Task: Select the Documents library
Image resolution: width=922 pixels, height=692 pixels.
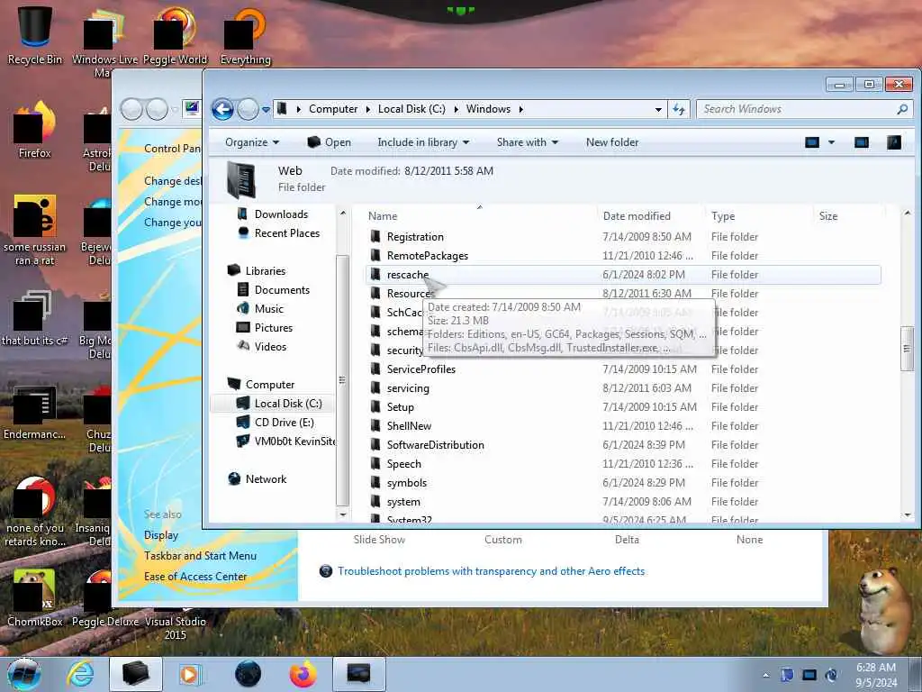Action: coord(282,289)
